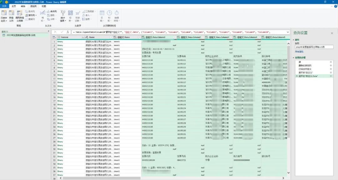
Task: Click gear icon for 源 step
Action: coord(331,62)
